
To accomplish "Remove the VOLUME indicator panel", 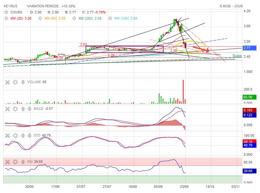I will 7,82.
